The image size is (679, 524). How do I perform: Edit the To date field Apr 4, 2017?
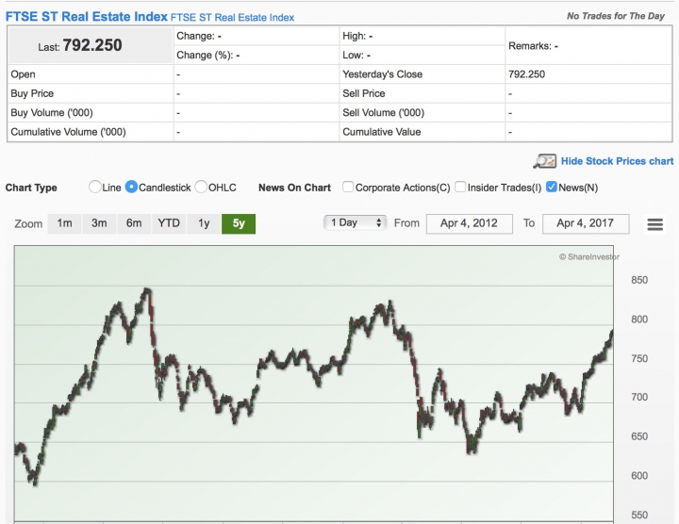tap(586, 223)
